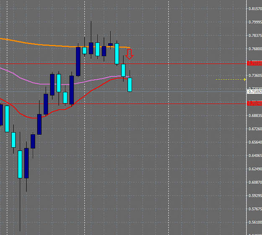The height and width of the screenshot is (235, 262).
Task: Click the 0.56100 price scale value
Action: click(255, 222)
